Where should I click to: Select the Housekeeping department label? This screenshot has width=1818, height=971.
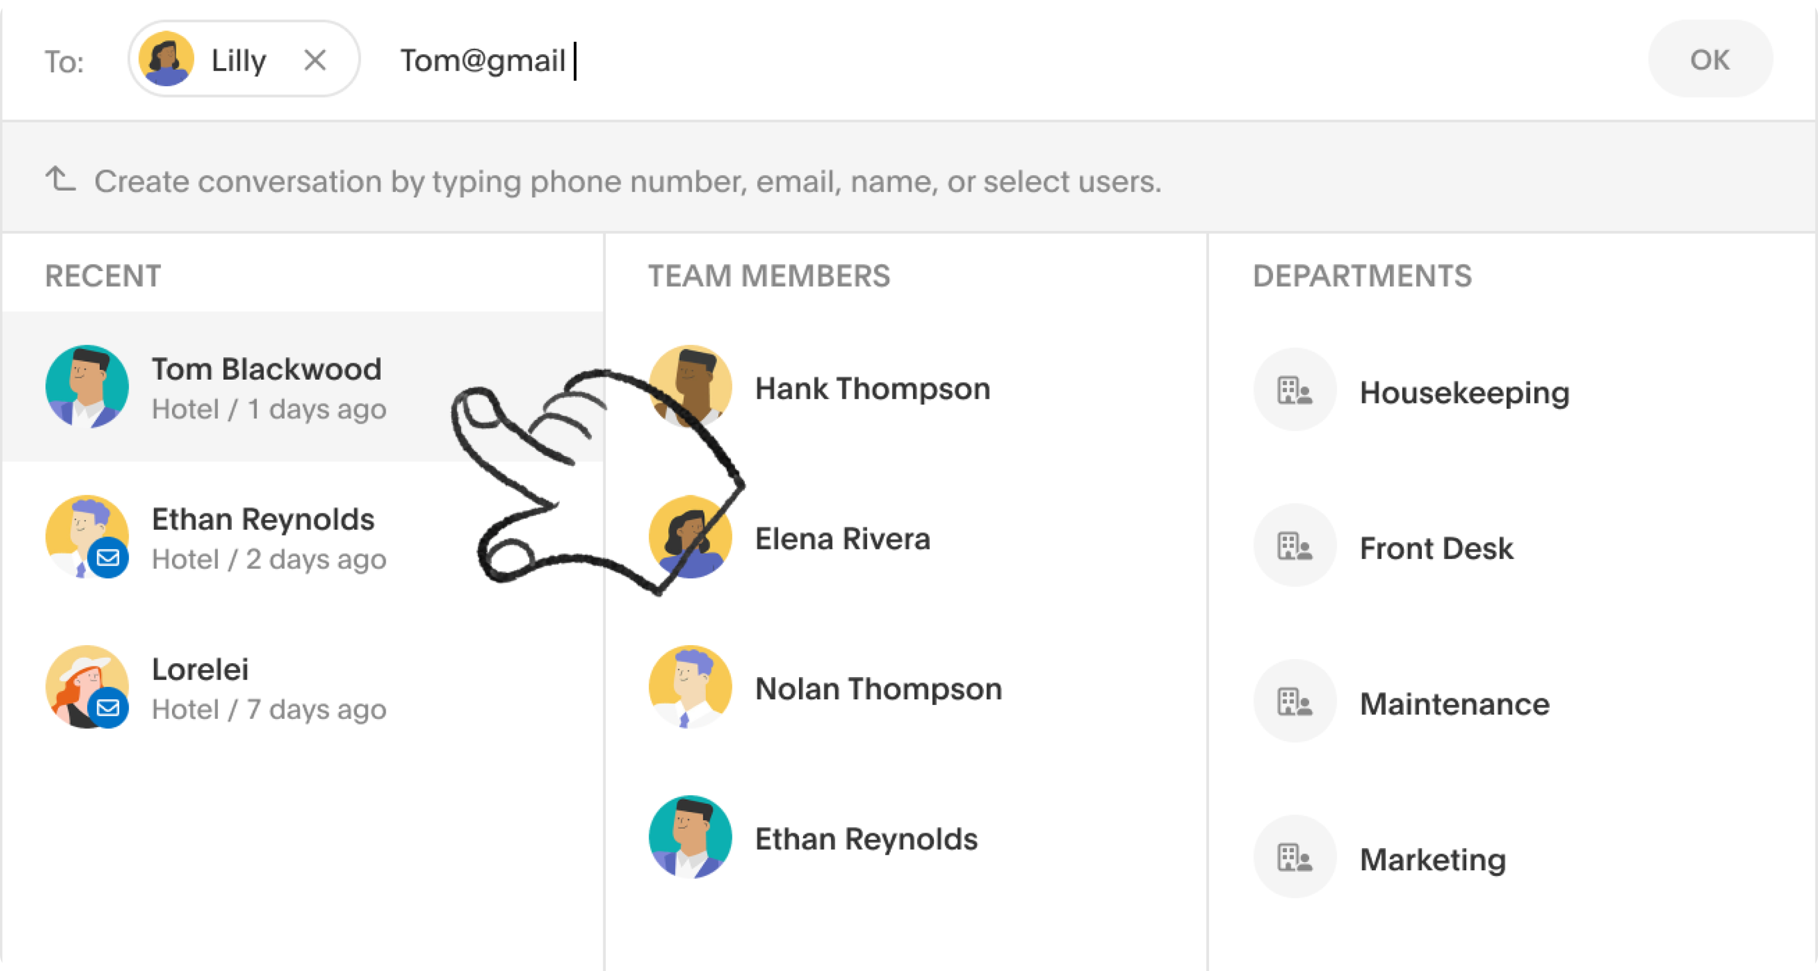1464,393
